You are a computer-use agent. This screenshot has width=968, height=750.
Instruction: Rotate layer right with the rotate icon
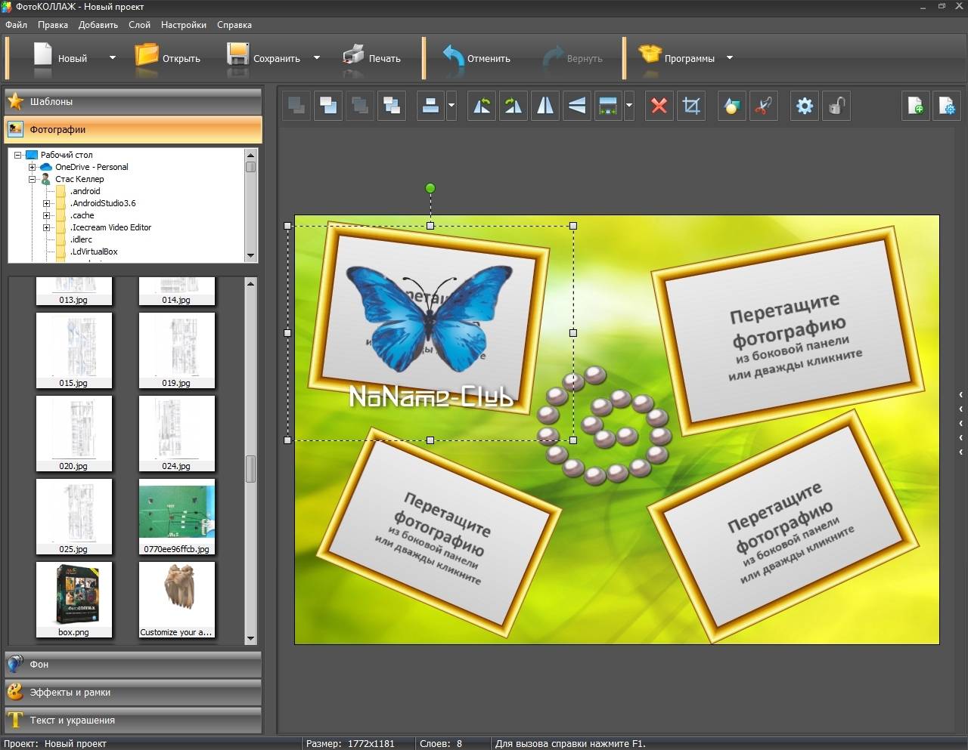coord(513,106)
